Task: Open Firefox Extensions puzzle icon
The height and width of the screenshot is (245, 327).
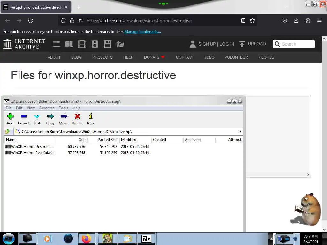Action: 308,20
